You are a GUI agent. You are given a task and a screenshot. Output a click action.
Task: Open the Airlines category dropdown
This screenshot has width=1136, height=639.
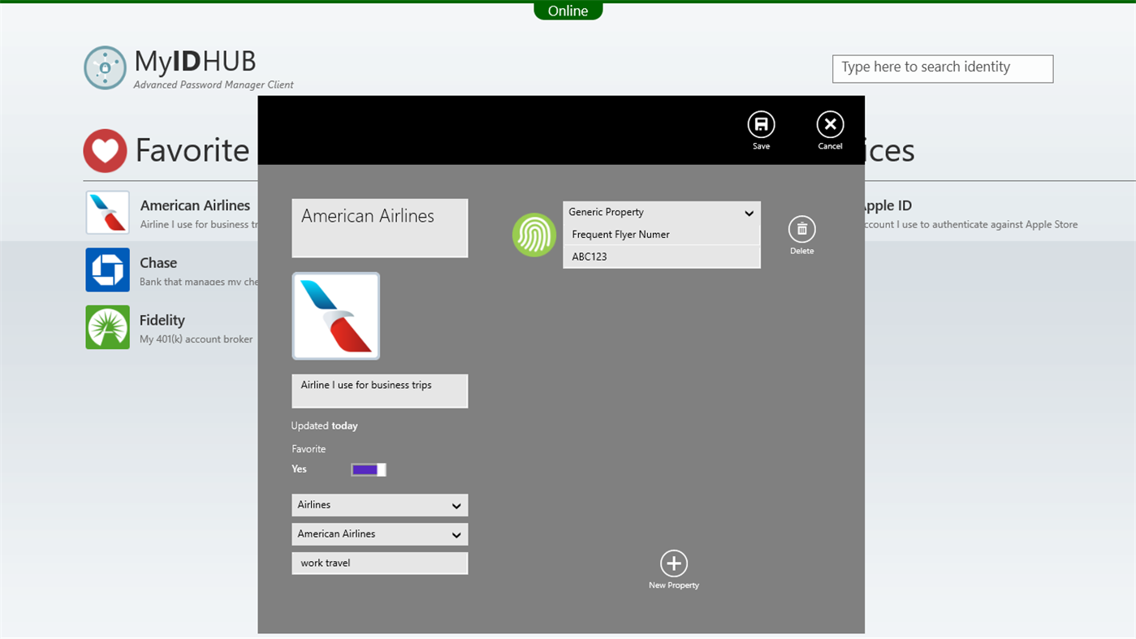pos(379,504)
